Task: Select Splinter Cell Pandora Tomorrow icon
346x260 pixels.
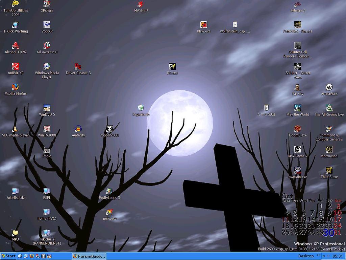Action: point(298,50)
